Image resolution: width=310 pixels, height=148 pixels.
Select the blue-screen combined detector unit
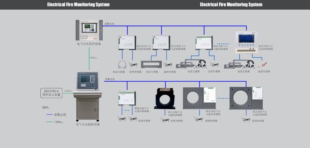pyautogui.click(x=246, y=42)
